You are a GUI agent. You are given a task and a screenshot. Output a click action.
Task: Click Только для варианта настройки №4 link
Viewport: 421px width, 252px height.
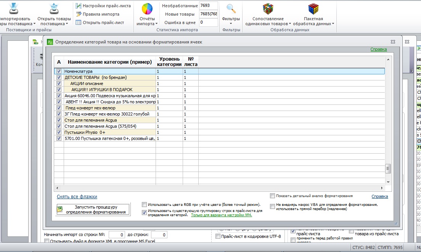coord(222,215)
